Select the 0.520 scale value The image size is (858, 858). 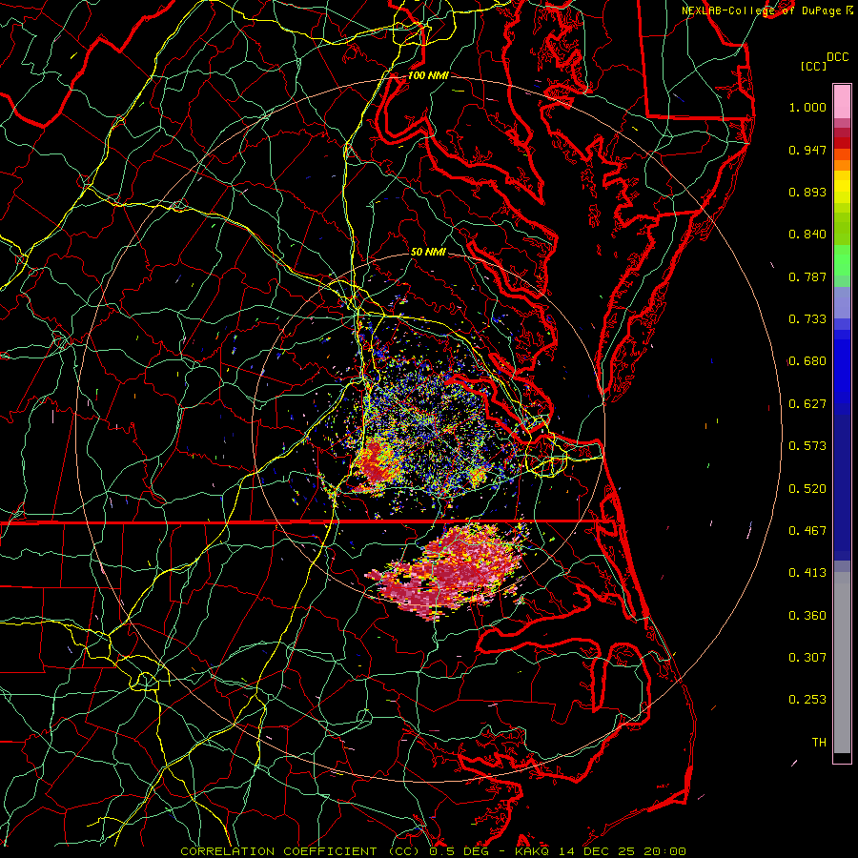pos(807,489)
